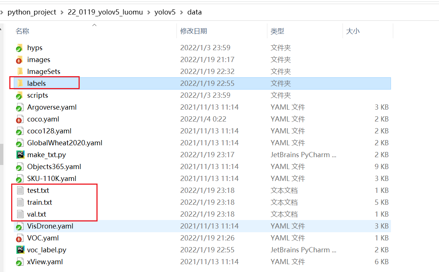Expand breadcrumb arrow after 22_0119_yolov5_luomu
The width and height of the screenshot is (439, 272).
[x=149, y=12]
